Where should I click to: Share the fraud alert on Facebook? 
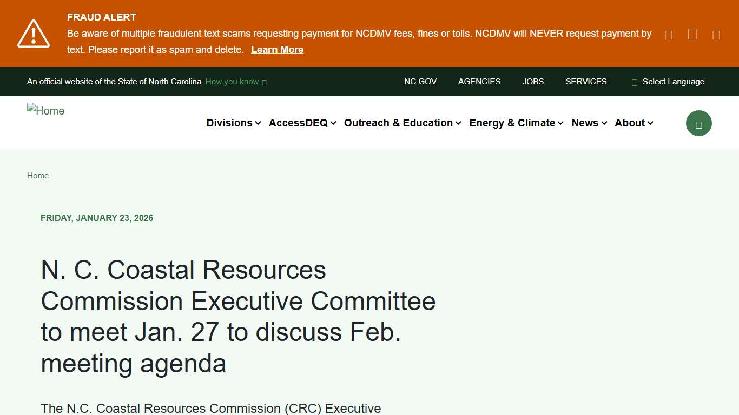click(668, 34)
